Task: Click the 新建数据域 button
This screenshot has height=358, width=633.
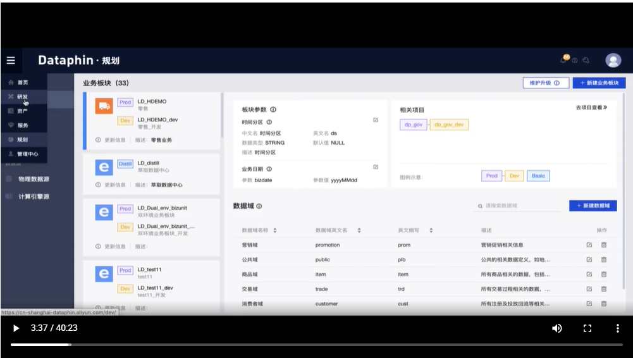Action: point(593,206)
